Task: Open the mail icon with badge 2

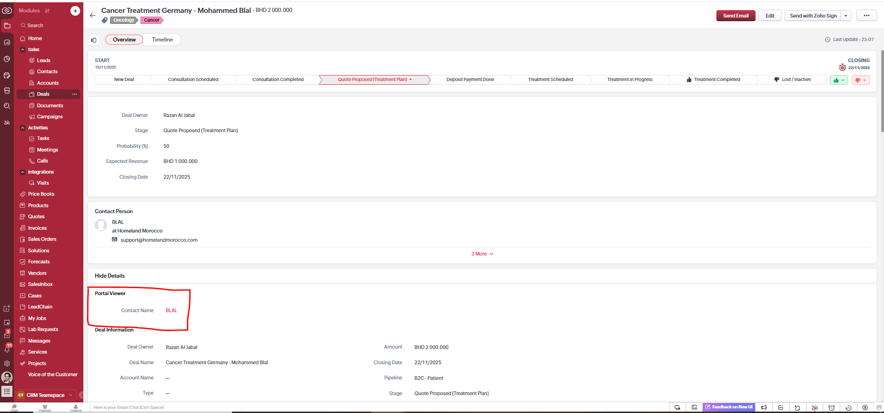Action: point(7,335)
